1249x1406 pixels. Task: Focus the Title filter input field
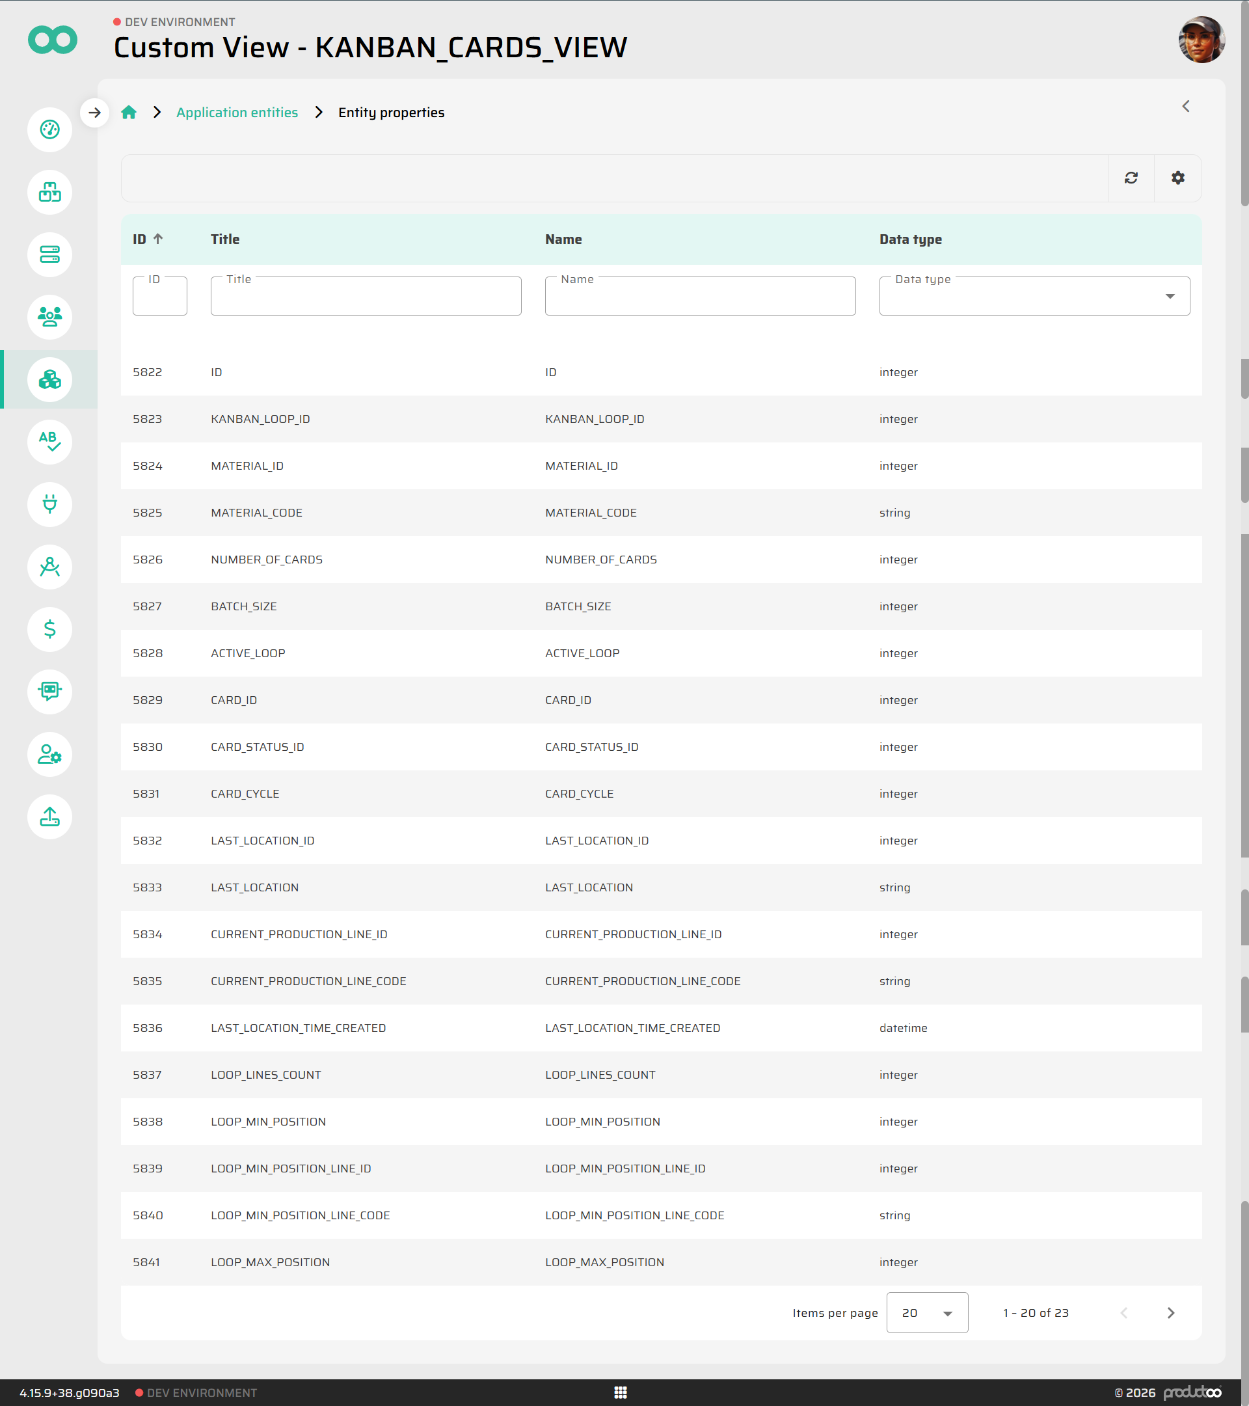pyautogui.click(x=365, y=297)
